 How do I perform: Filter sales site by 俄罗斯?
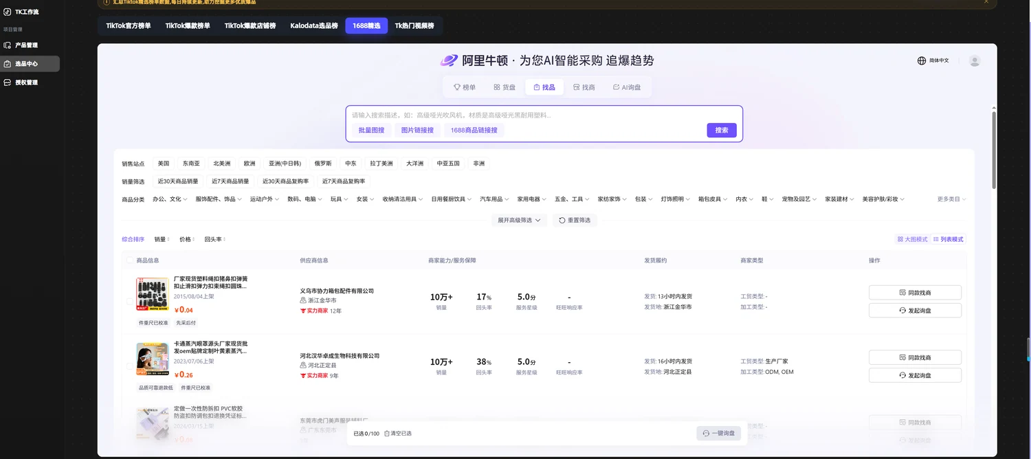(x=323, y=164)
